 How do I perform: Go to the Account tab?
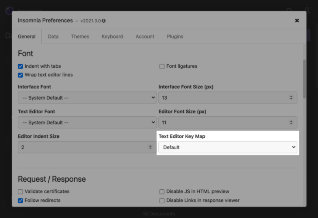(145, 37)
